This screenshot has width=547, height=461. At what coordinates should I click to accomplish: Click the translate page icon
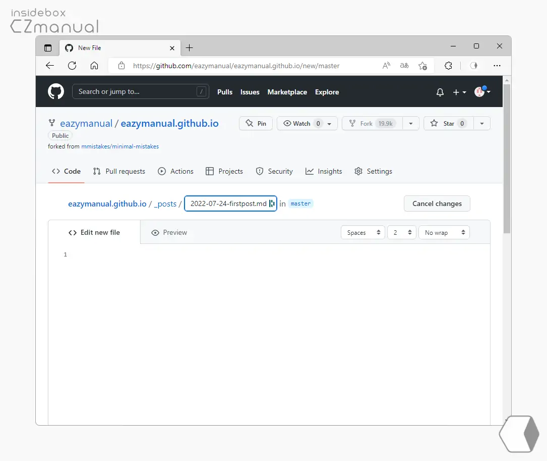click(x=404, y=66)
